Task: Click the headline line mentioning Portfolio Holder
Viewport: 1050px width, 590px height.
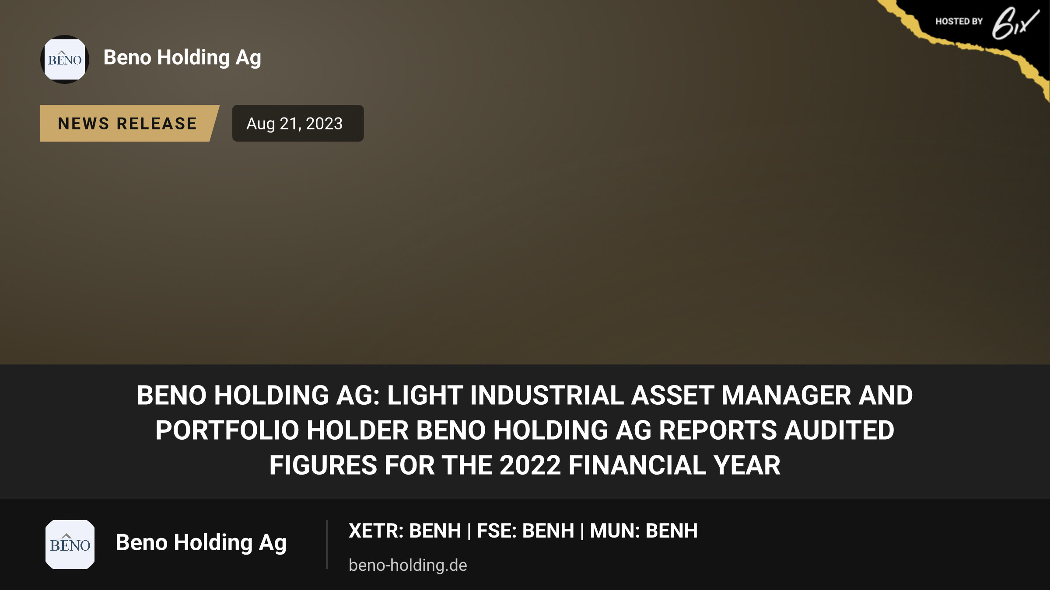Action: click(525, 430)
